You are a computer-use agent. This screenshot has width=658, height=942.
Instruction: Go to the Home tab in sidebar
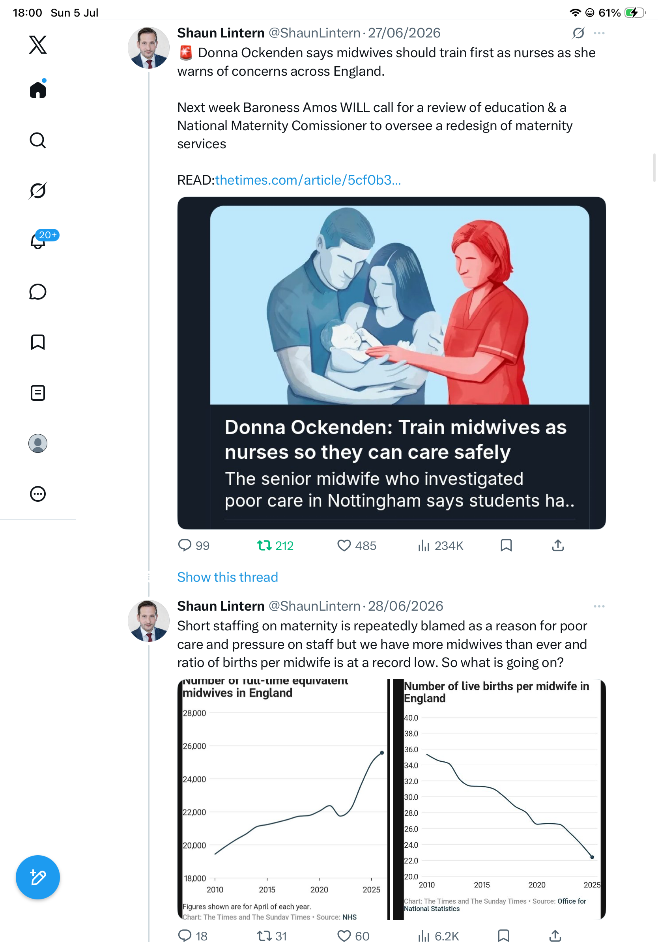38,89
